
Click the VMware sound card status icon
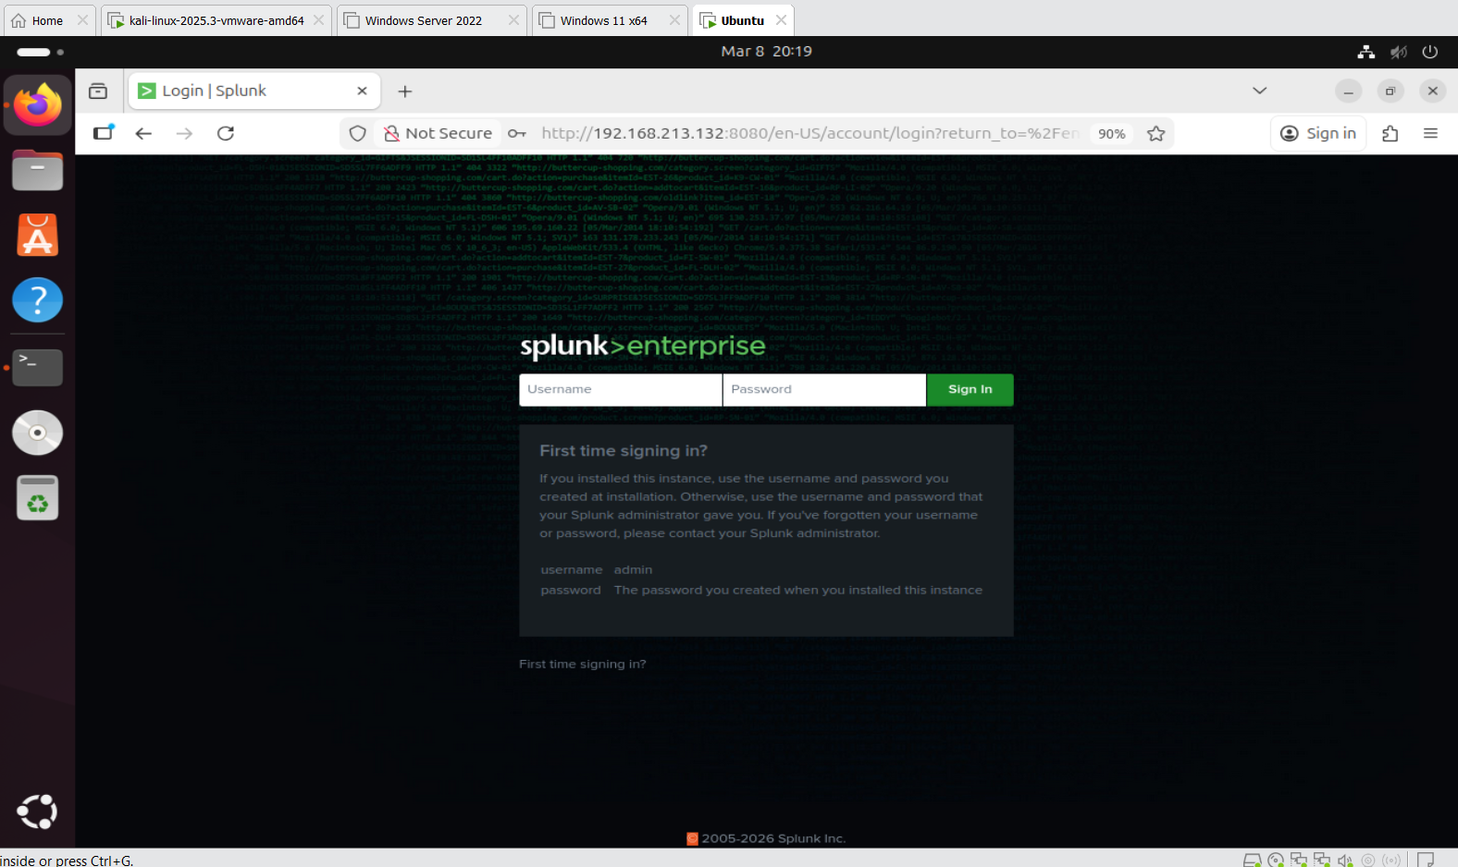tap(1345, 860)
